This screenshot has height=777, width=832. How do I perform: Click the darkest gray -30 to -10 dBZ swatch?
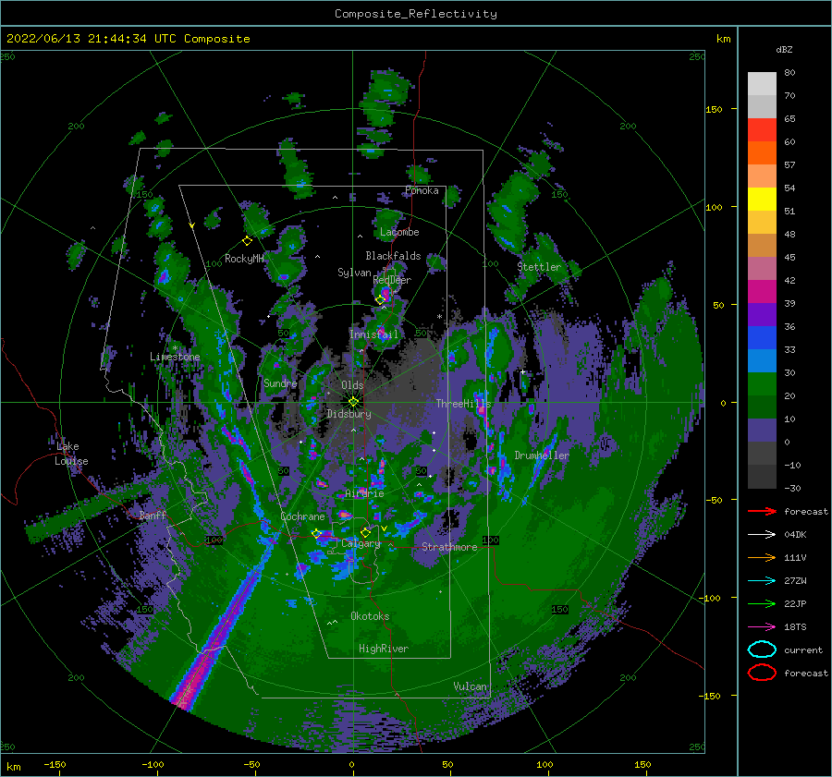tap(762, 477)
